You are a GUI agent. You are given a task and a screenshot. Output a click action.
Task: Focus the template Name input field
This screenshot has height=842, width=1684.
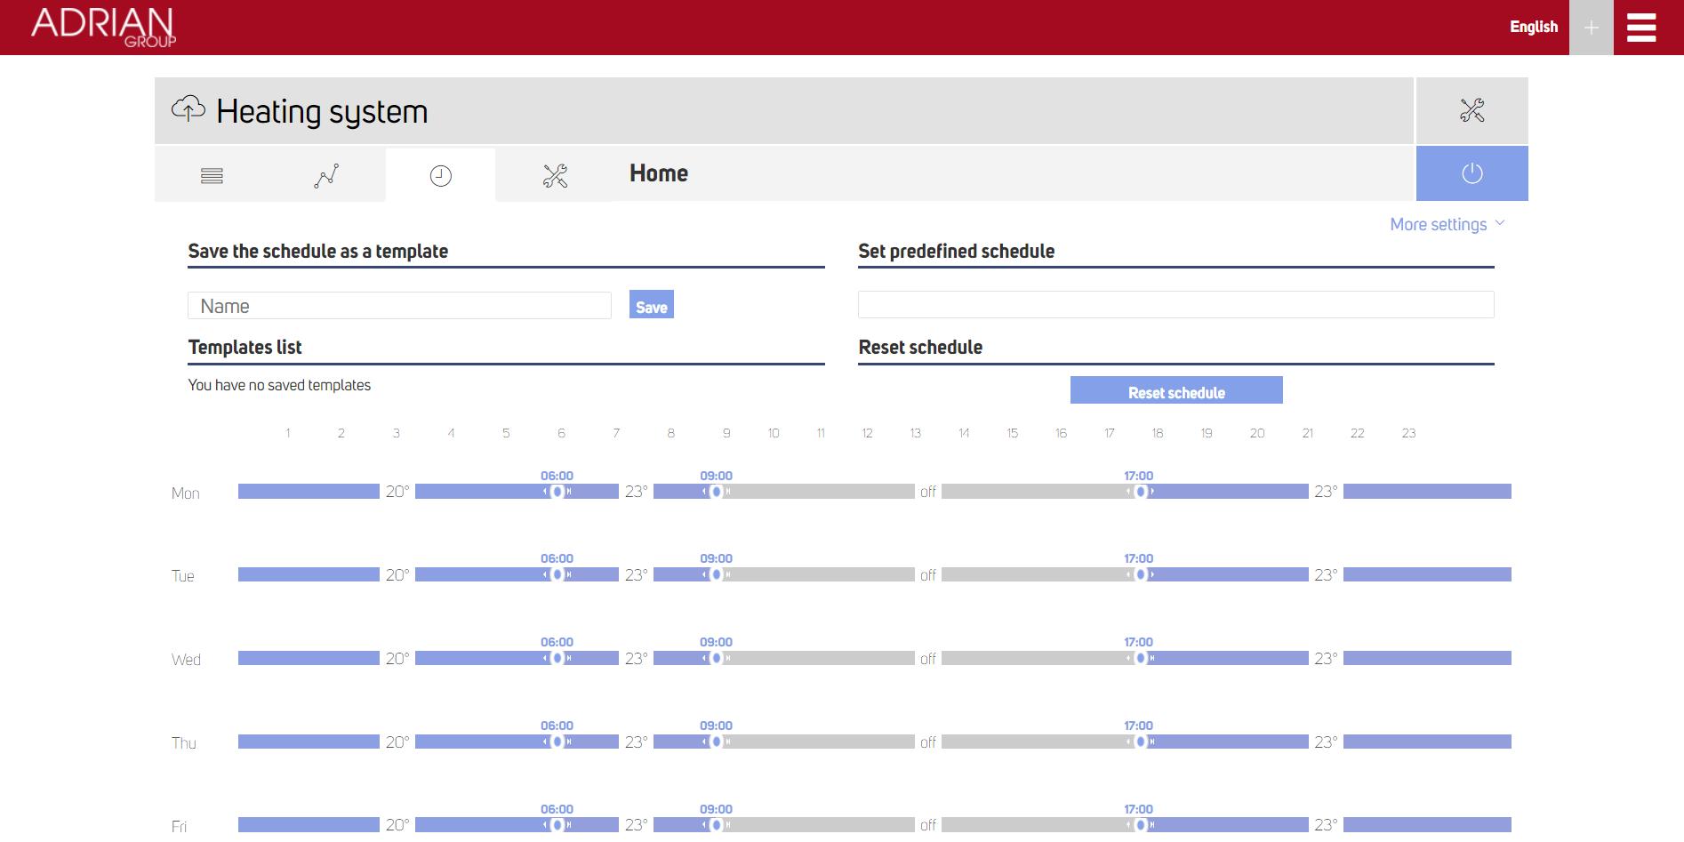399,306
